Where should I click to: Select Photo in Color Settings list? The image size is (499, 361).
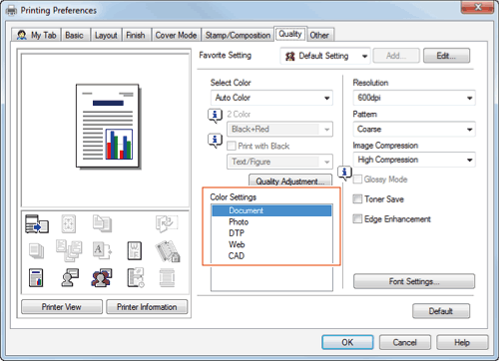click(x=271, y=222)
